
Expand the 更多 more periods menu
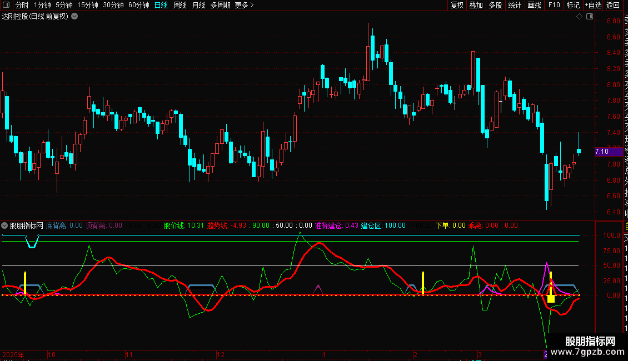(x=245, y=5)
